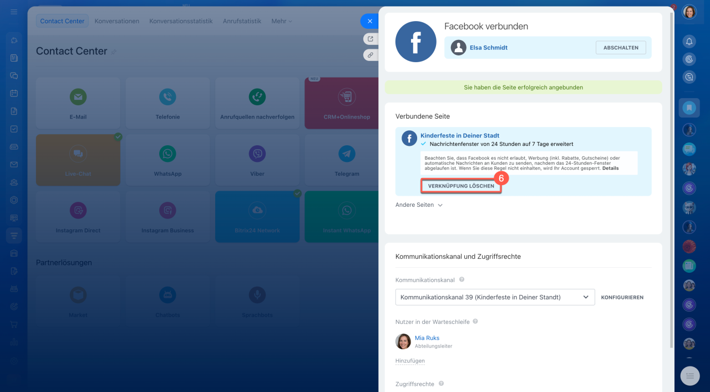710x392 pixels.
Task: Open chat bubbles icon in left sidebar
Action: [x=14, y=75]
